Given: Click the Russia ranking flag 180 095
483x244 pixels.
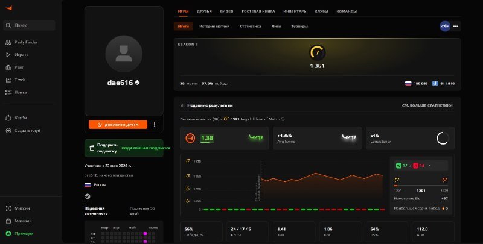Looking at the screenshot, I should [408, 83].
